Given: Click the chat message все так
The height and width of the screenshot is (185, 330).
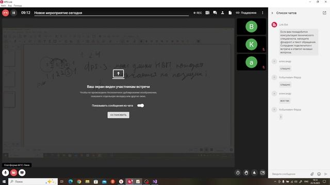Looking at the screenshot, I should tap(285, 101).
